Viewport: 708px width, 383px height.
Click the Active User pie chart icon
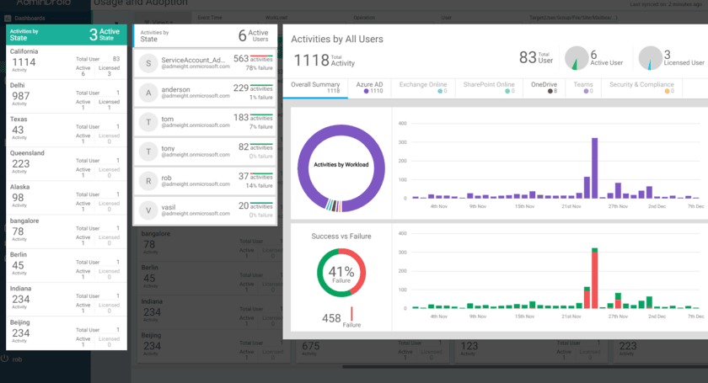576,58
